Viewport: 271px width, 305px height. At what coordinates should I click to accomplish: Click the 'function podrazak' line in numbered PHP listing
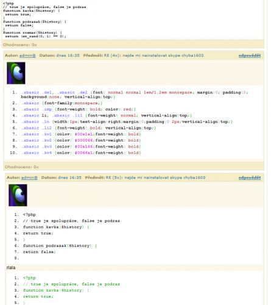coord(60,246)
